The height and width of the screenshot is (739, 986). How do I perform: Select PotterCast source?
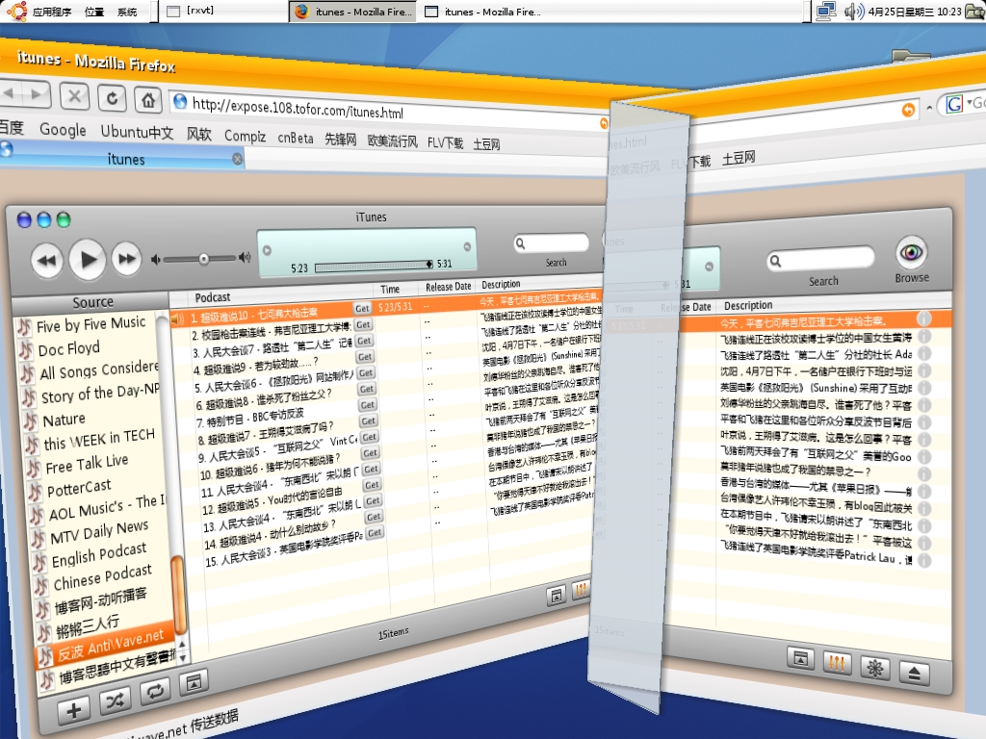(79, 488)
